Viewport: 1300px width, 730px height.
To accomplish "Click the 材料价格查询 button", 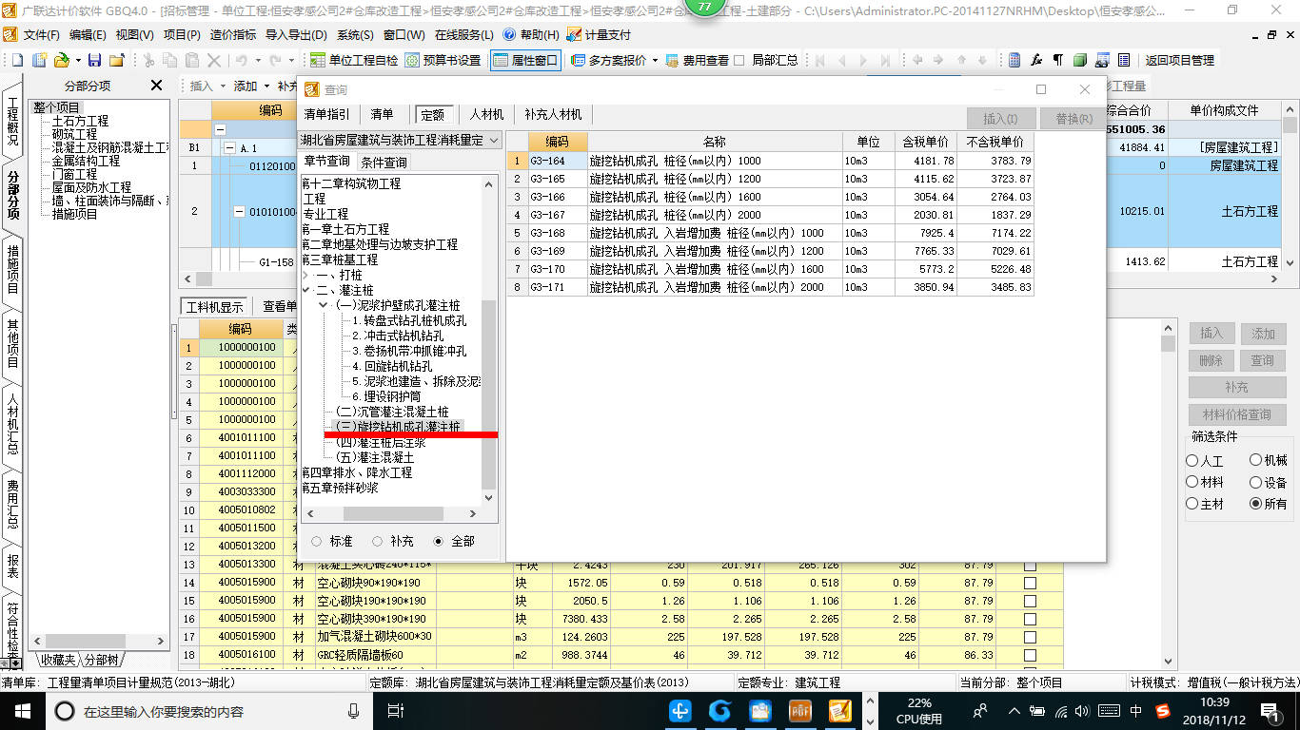I will (x=1237, y=415).
